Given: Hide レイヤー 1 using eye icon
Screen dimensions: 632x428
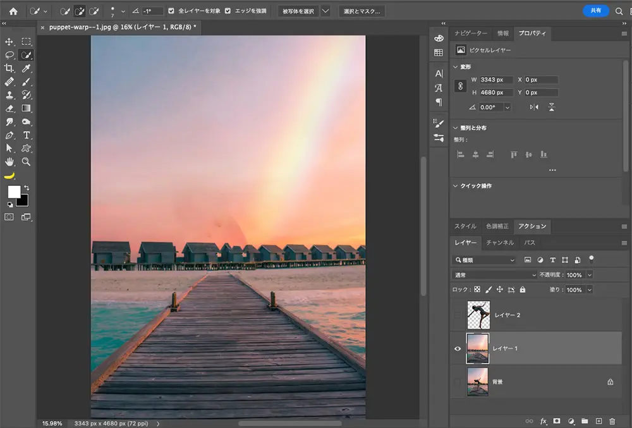Looking at the screenshot, I should pos(459,348).
